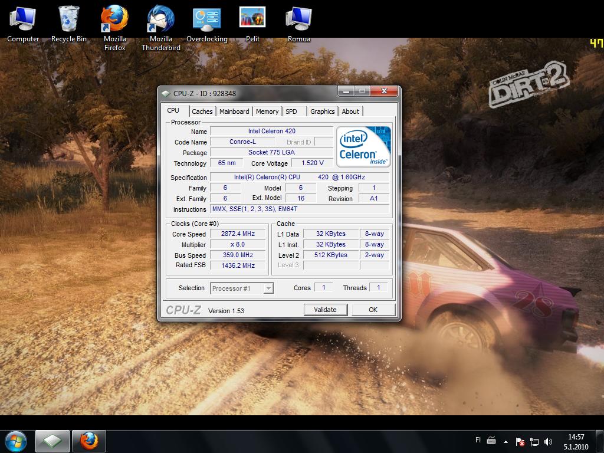The height and width of the screenshot is (453, 604).
Task: Switch to Firefox in the taskbar
Action: (89, 441)
